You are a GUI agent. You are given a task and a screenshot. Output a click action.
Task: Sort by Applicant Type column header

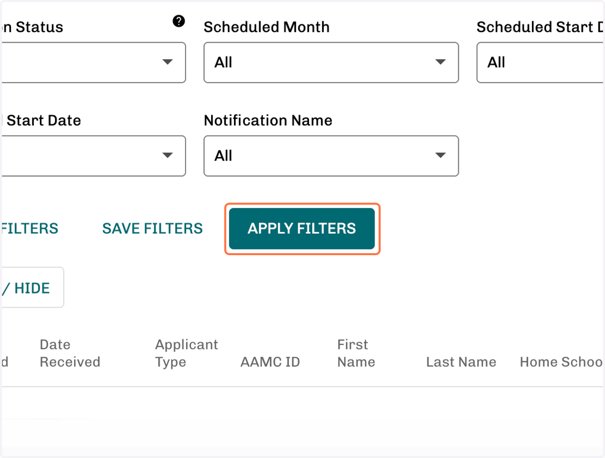click(187, 353)
